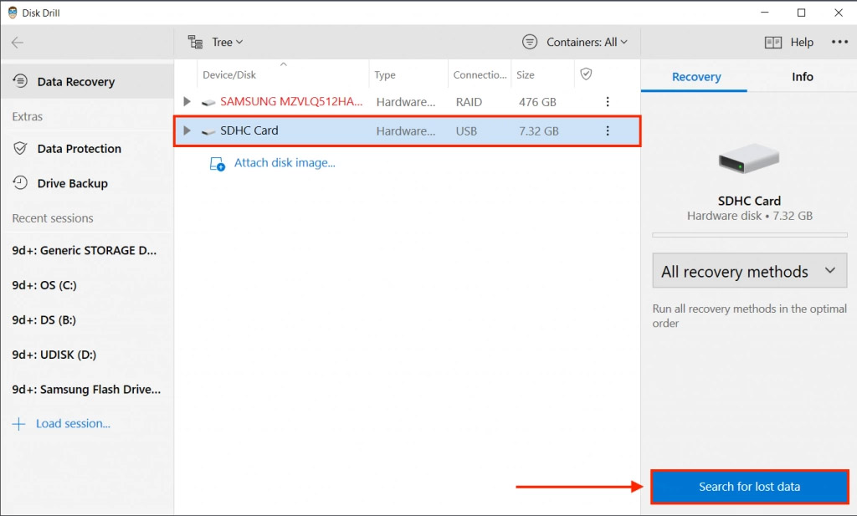Click the SDHC Card drive thumbnail image
Viewport: 857px width, 516px height.
tap(749, 159)
